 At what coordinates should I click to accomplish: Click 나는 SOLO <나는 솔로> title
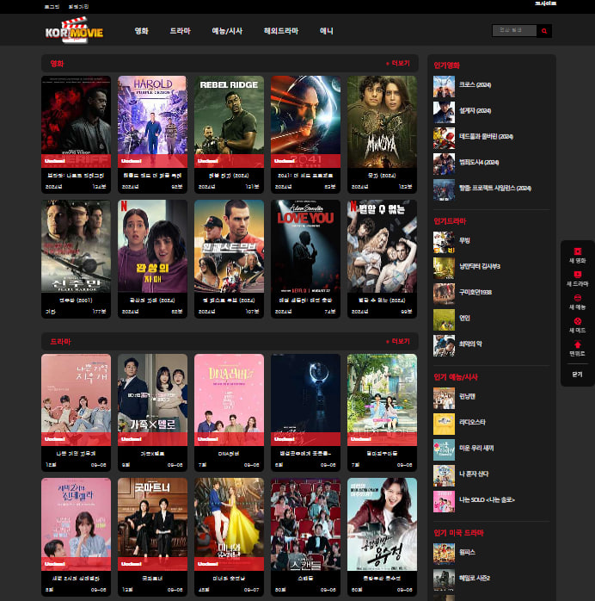(487, 499)
